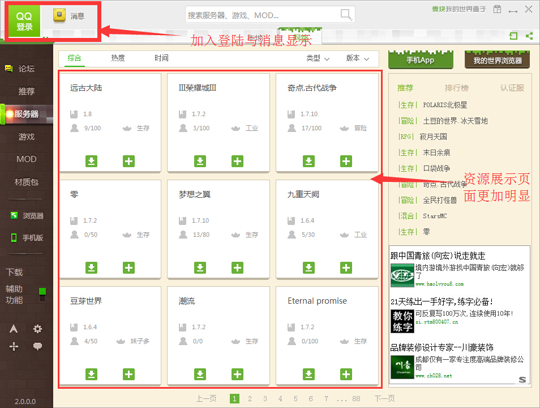Click the green share icon
Screen dimensions: 540x408
529,36
